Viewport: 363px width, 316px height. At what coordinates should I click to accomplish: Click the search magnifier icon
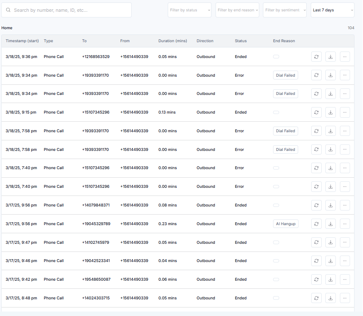tap(8, 10)
